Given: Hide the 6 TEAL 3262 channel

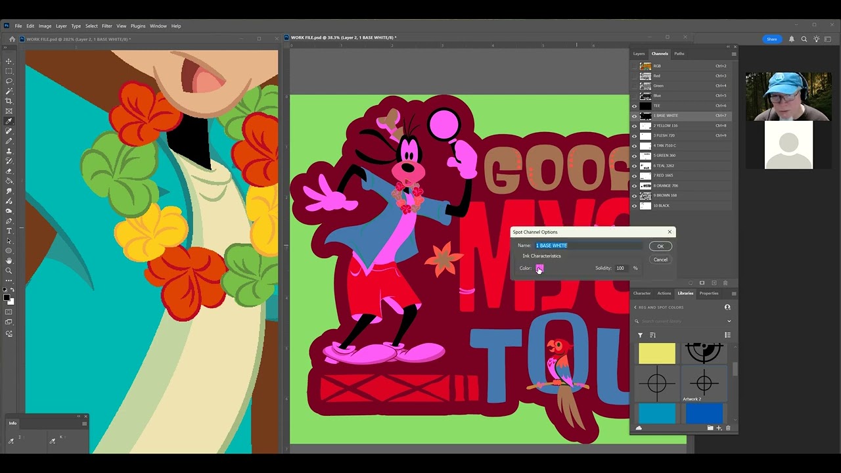Looking at the screenshot, I should coord(635,166).
